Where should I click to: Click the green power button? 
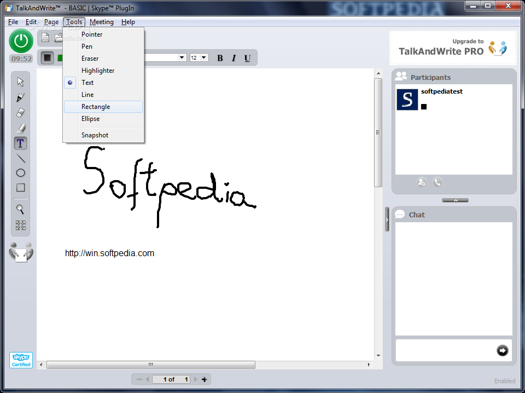(21, 41)
